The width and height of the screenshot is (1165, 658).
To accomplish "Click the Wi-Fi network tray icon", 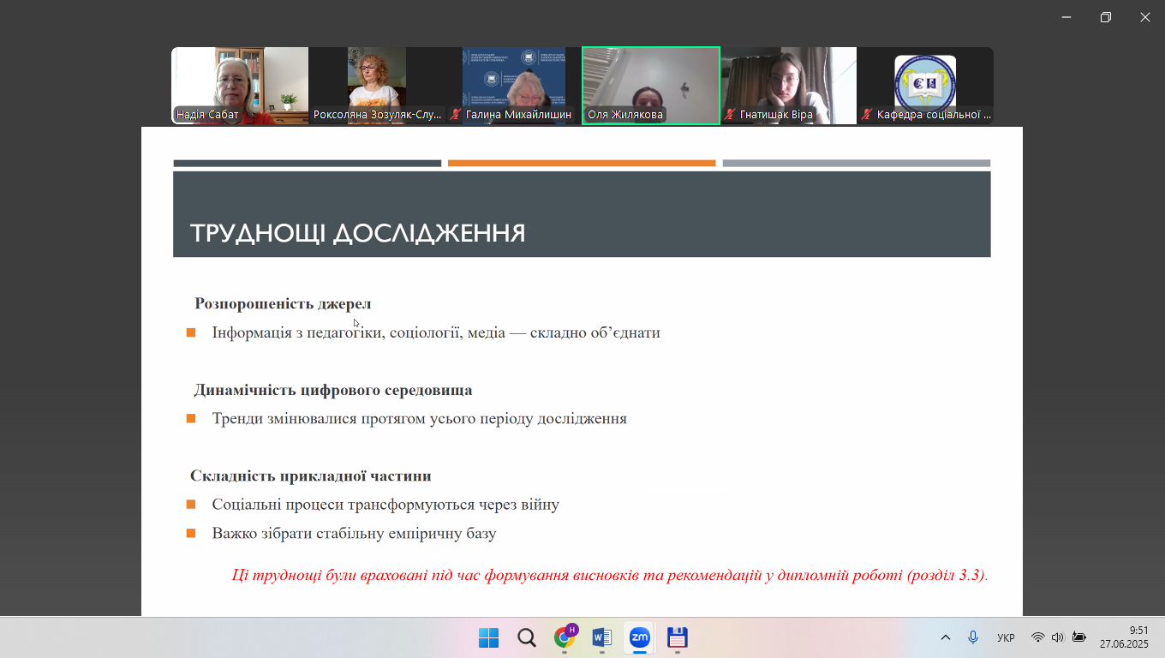I will (1037, 637).
